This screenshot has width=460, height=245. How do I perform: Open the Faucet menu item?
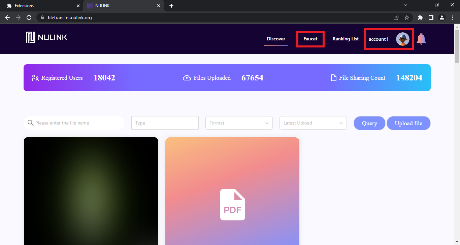(x=310, y=39)
